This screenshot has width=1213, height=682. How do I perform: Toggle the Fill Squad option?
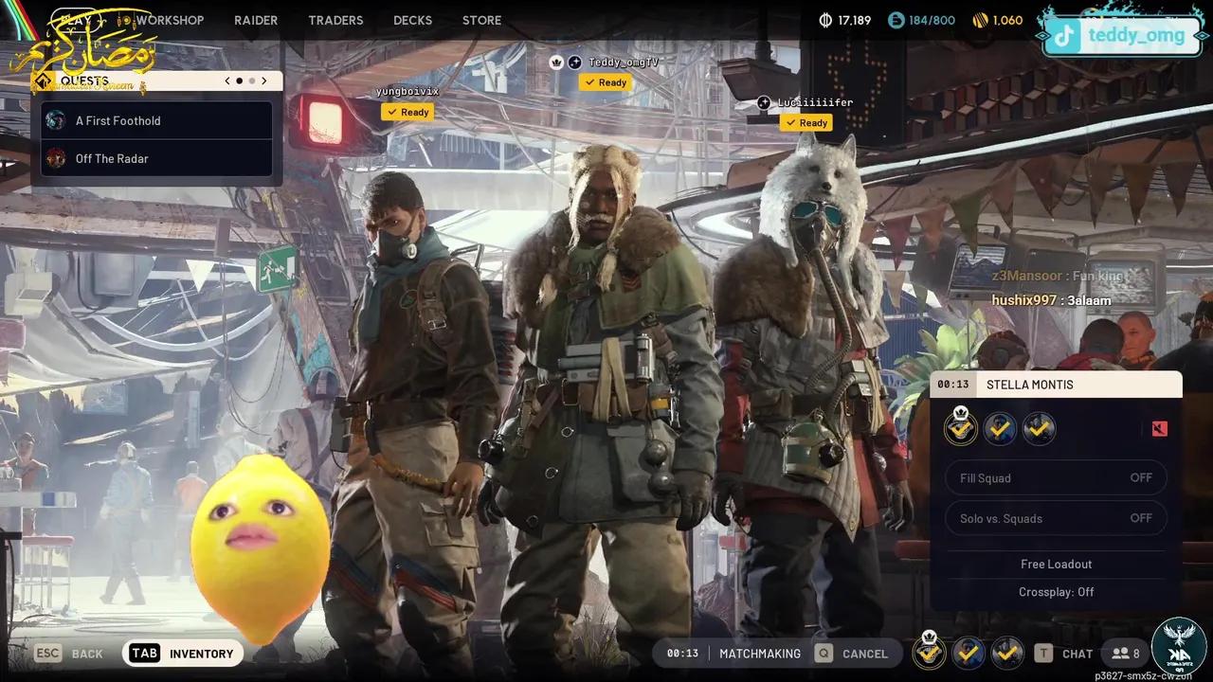pos(1056,478)
